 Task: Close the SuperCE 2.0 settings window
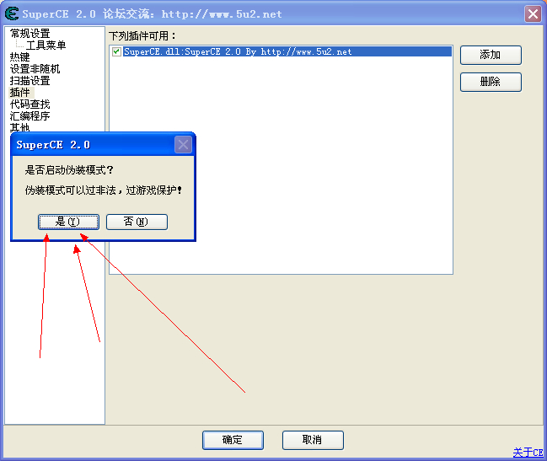tap(533, 14)
